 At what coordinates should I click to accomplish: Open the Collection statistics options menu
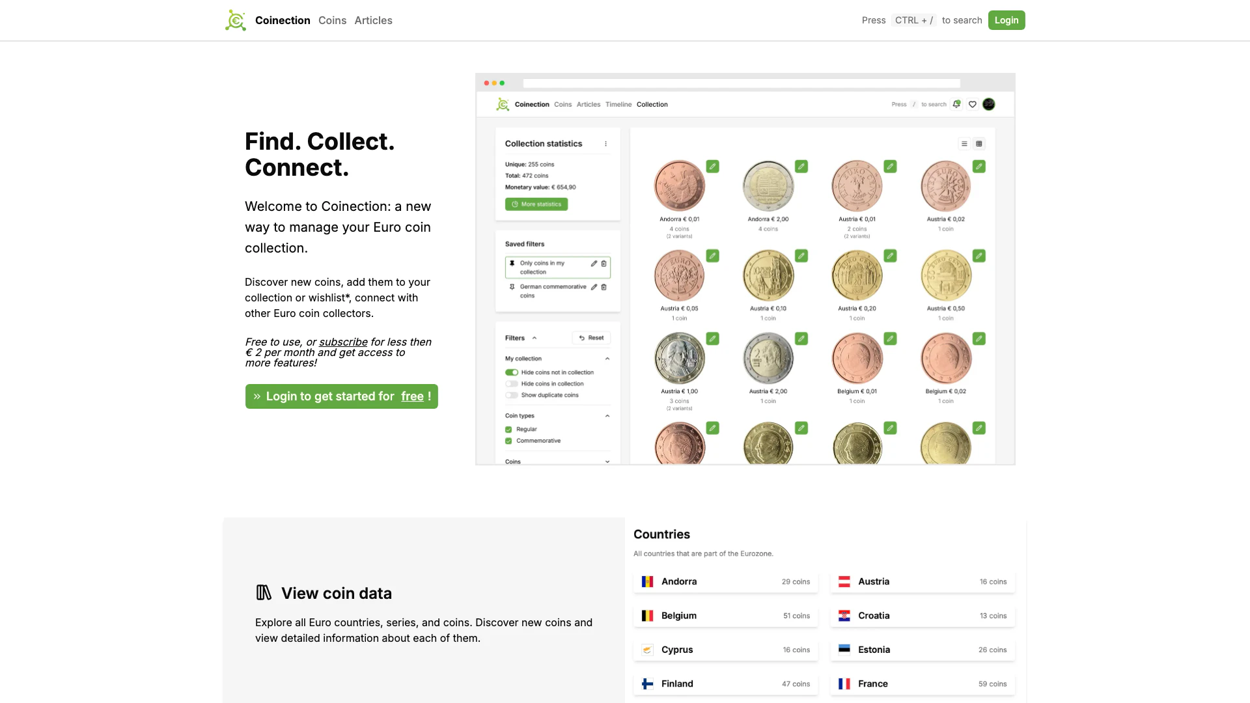[x=606, y=143]
